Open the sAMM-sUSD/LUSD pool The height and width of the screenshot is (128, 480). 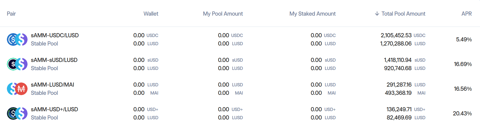54,60
